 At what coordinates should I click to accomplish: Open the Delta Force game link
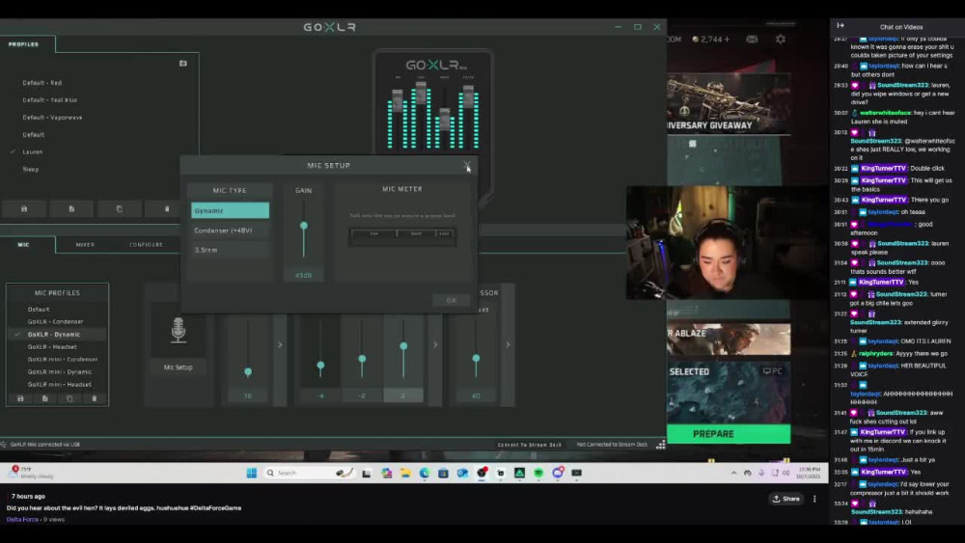click(x=22, y=520)
